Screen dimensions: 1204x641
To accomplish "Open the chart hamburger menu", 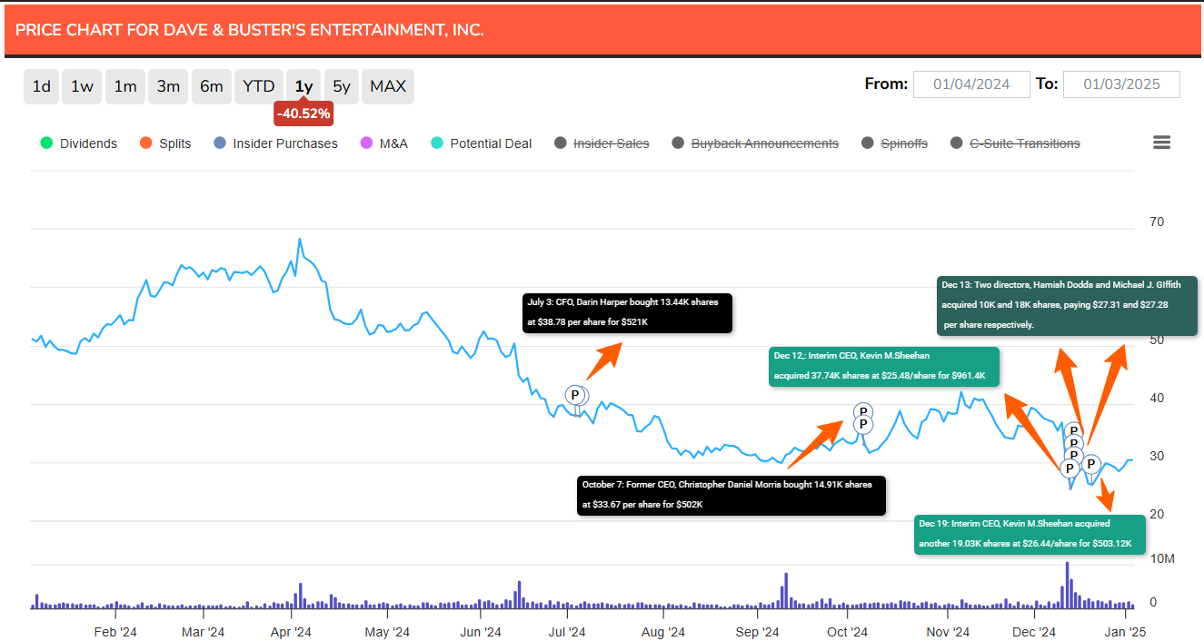I will point(1161,143).
